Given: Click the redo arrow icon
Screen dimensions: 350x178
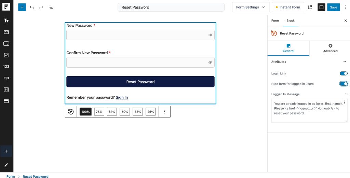Looking at the screenshot, I should (x=41, y=7).
